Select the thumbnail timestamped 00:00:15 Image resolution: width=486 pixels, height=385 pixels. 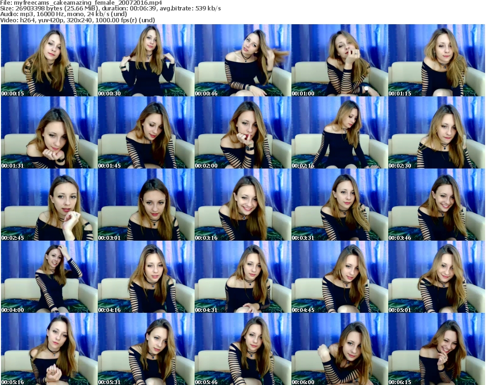click(x=49, y=60)
